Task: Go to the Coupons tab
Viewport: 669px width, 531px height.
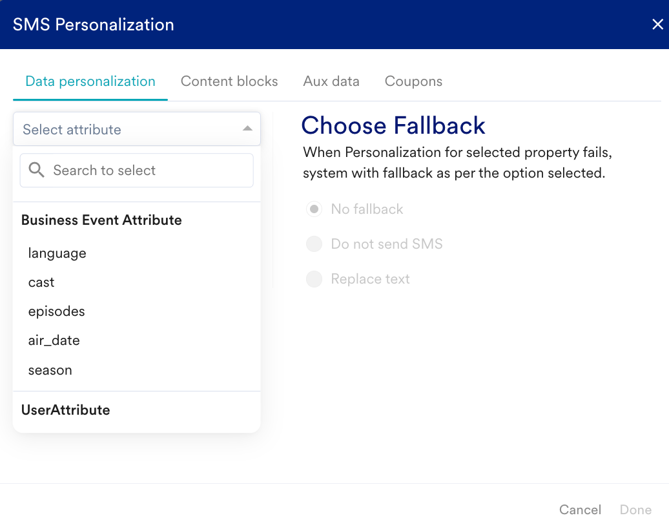Action: pos(413,81)
